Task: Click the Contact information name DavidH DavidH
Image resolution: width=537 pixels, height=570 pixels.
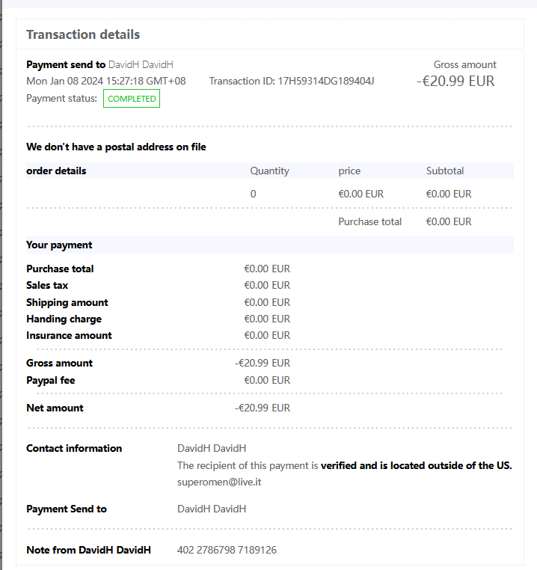Action: pos(212,448)
